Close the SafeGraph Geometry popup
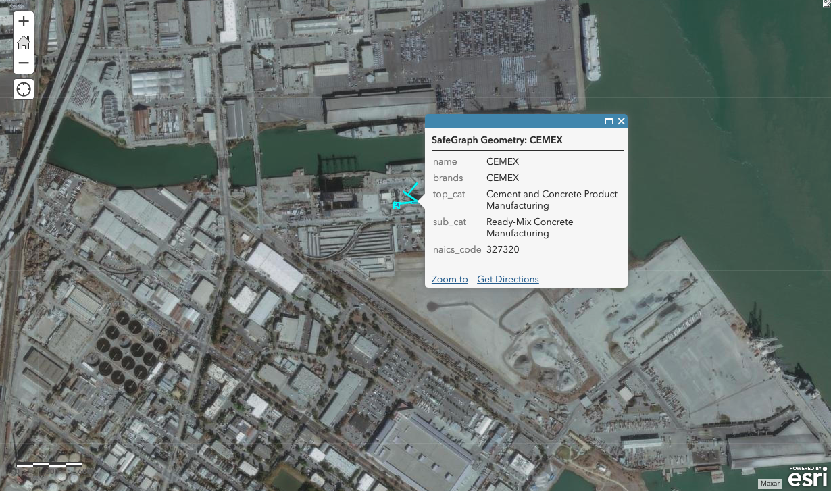Screen dimensions: 831x491 pyautogui.click(x=621, y=121)
